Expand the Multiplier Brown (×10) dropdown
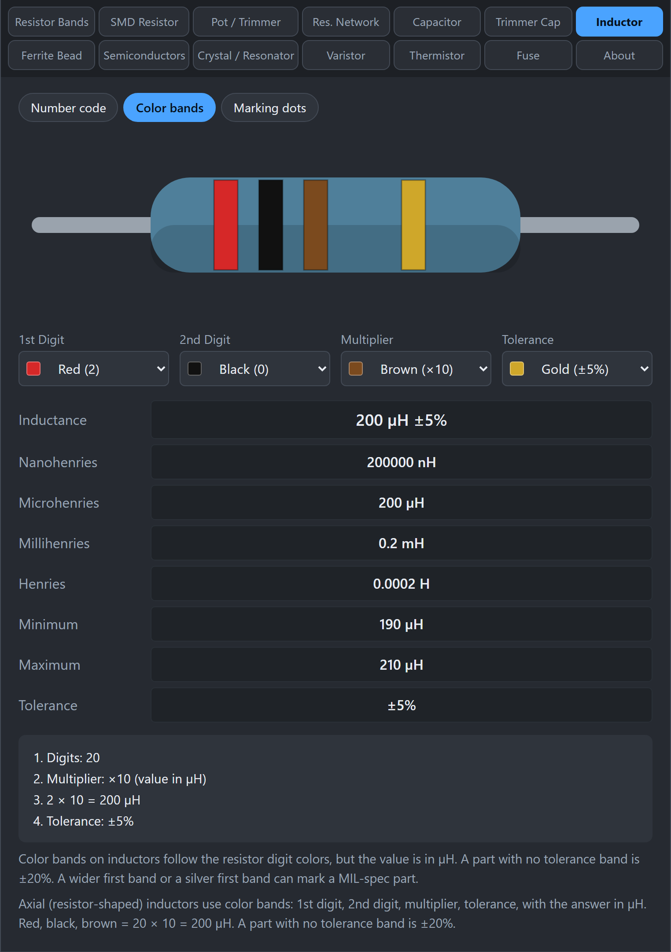This screenshot has height=952, width=671. tap(416, 369)
